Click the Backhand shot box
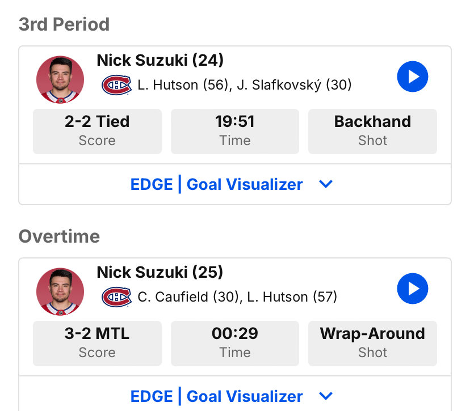470x411 pixels. click(372, 132)
